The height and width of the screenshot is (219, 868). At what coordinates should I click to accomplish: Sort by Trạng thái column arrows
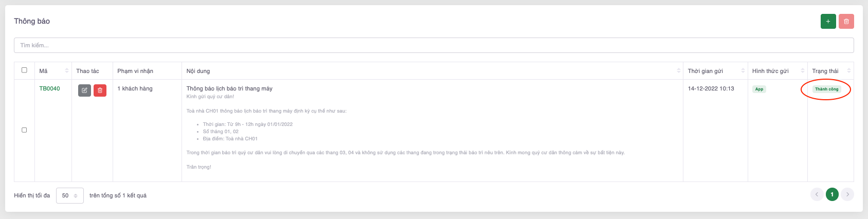click(849, 71)
